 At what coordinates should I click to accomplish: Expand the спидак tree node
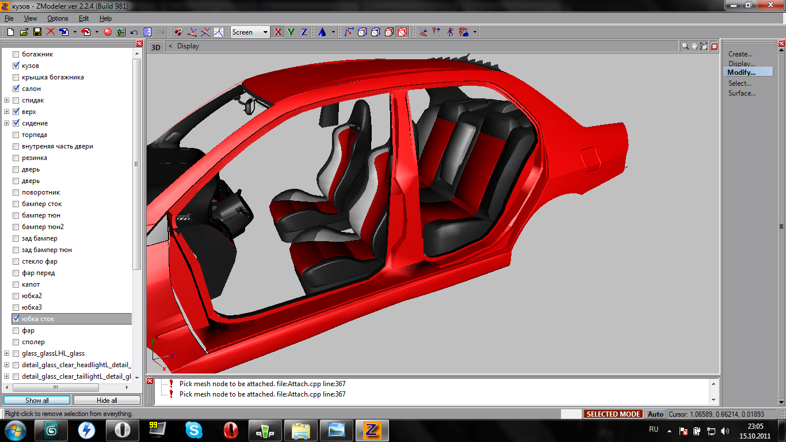pos(7,100)
